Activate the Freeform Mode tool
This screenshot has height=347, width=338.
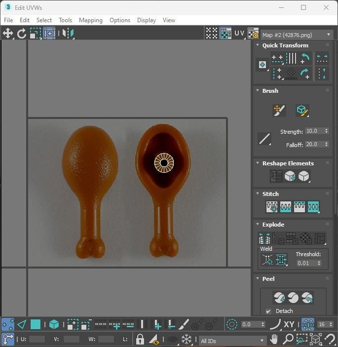point(49,33)
